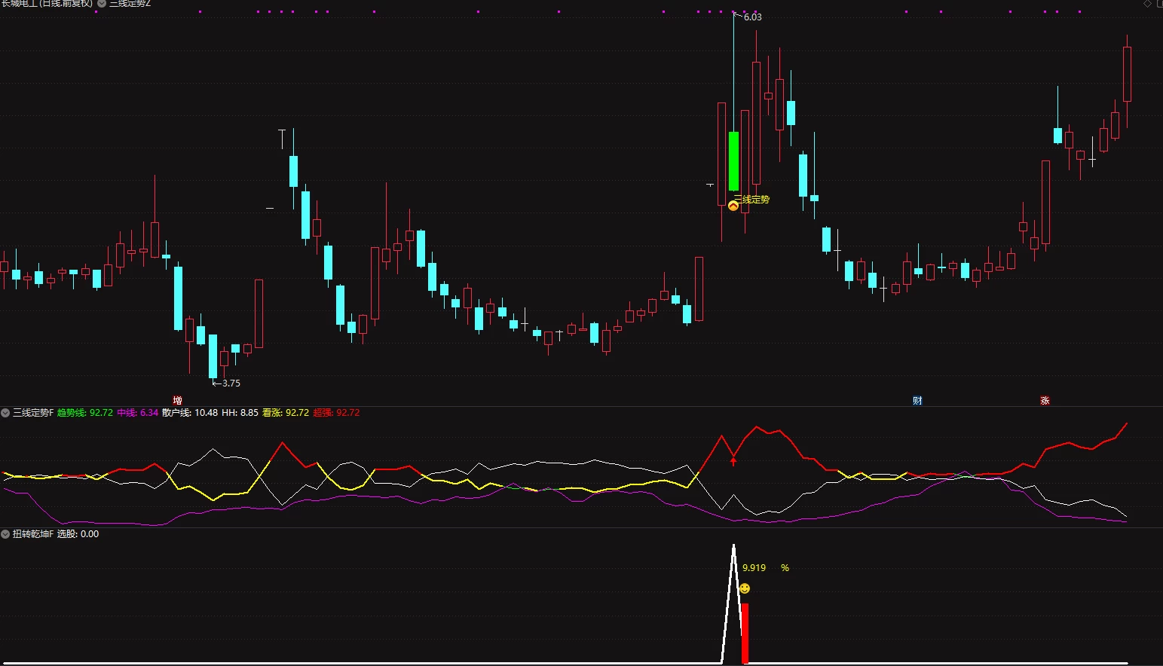Click the 9.919 percentage label
The image size is (1163, 666).
click(x=754, y=568)
